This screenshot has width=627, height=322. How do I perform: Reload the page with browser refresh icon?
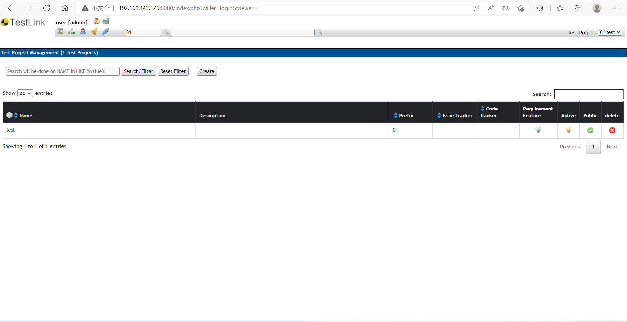point(47,8)
